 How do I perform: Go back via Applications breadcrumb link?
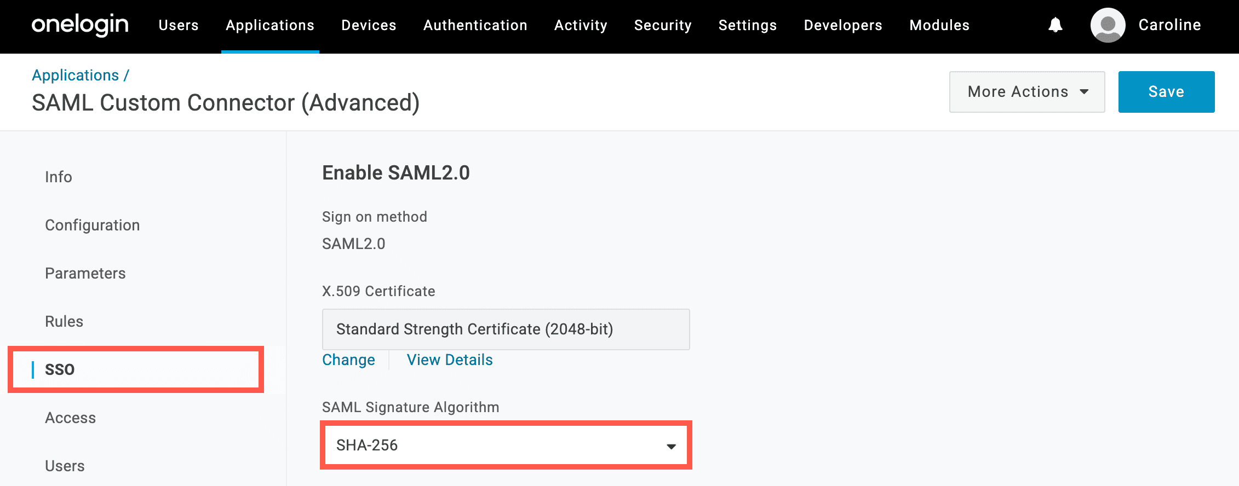click(76, 76)
